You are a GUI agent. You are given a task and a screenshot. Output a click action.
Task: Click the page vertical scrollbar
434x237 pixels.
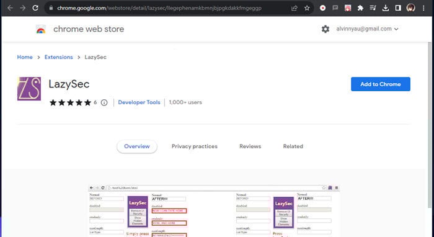click(430, 125)
